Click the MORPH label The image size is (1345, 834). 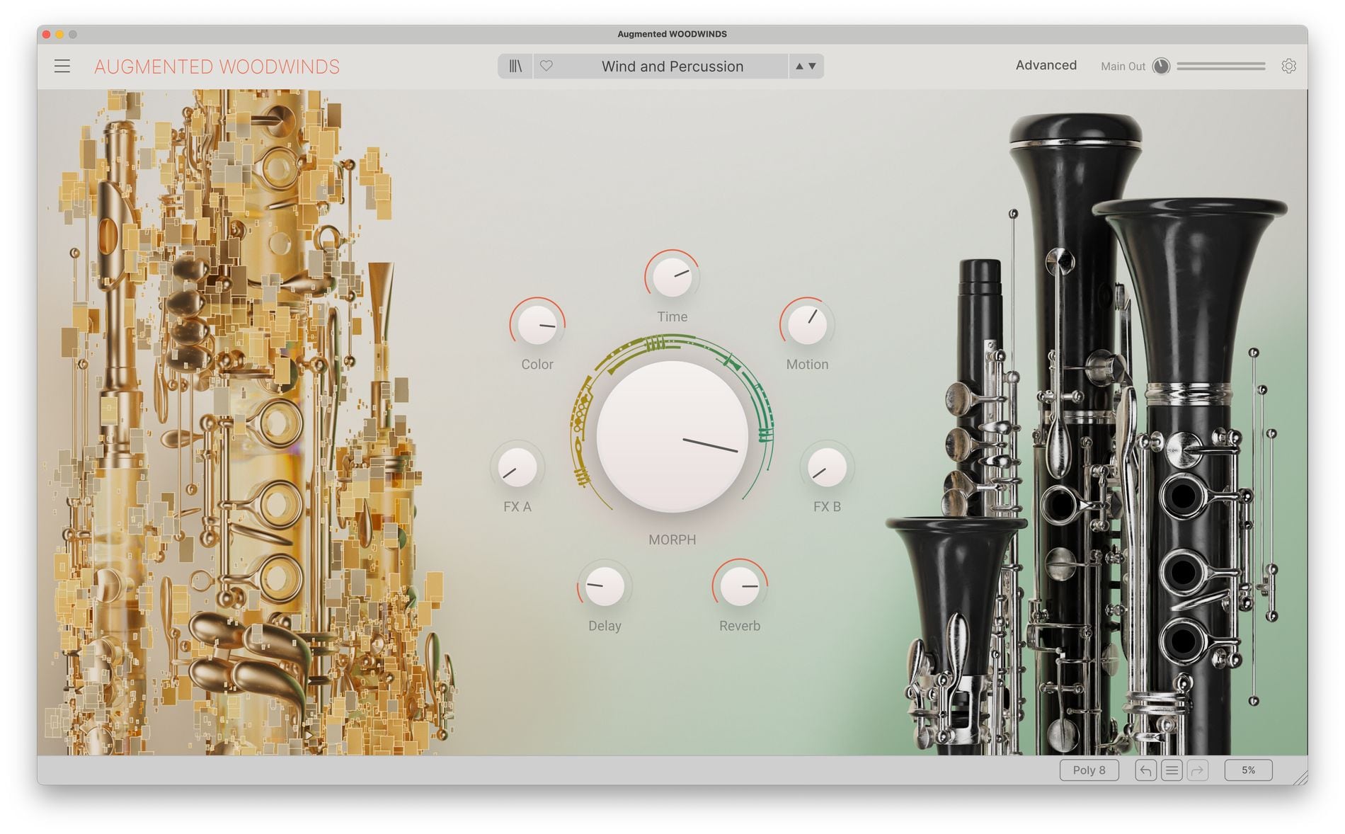click(x=672, y=539)
